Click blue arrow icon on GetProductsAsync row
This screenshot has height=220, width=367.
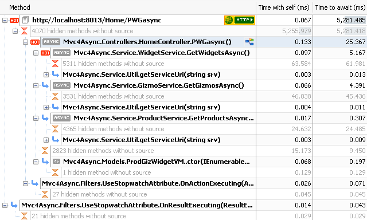45,118
